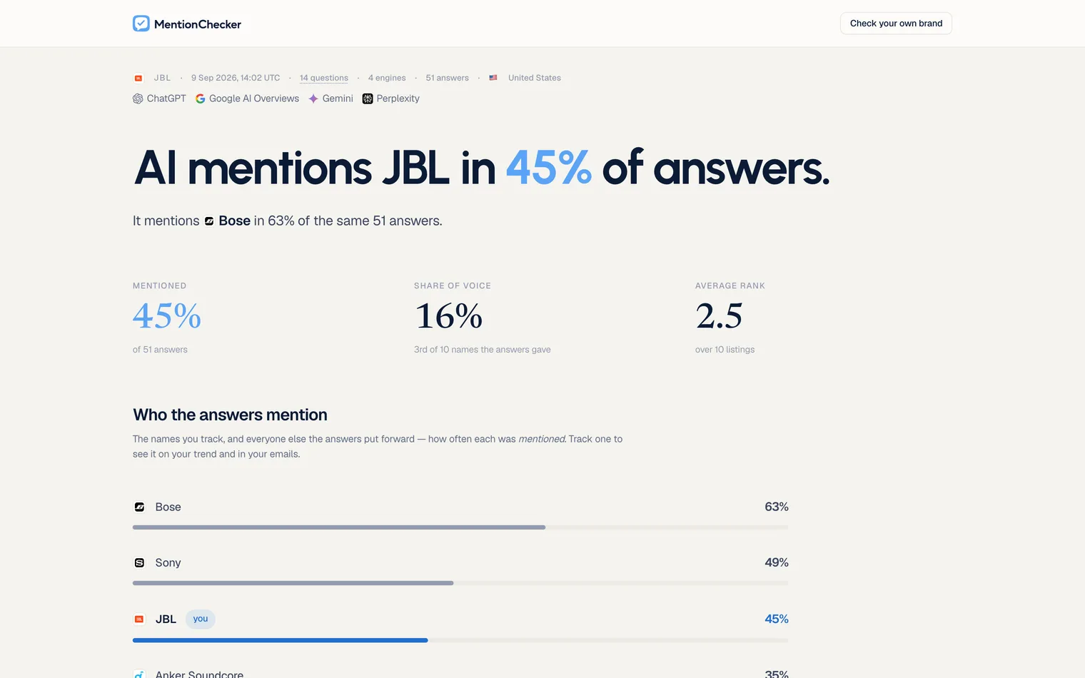Click the Perplexity engine icon

pyautogui.click(x=368, y=98)
